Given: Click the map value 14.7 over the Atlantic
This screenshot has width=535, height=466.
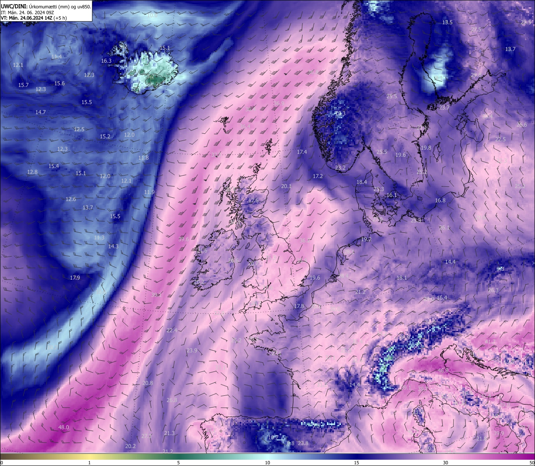Looking at the screenshot, I should pos(41,112).
